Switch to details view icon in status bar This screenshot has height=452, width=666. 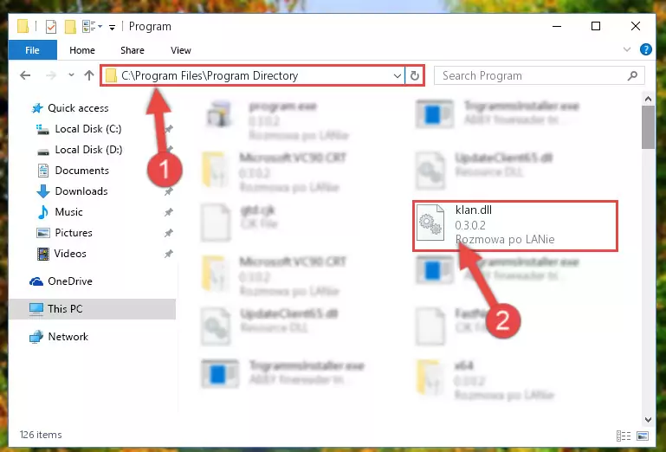point(624,436)
